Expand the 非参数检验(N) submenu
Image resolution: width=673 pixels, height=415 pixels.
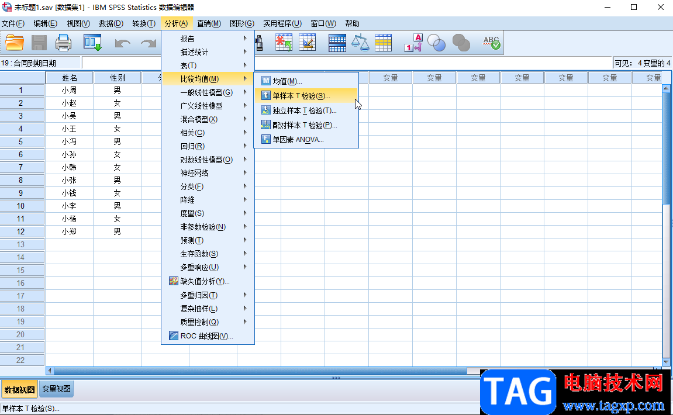tap(208, 227)
